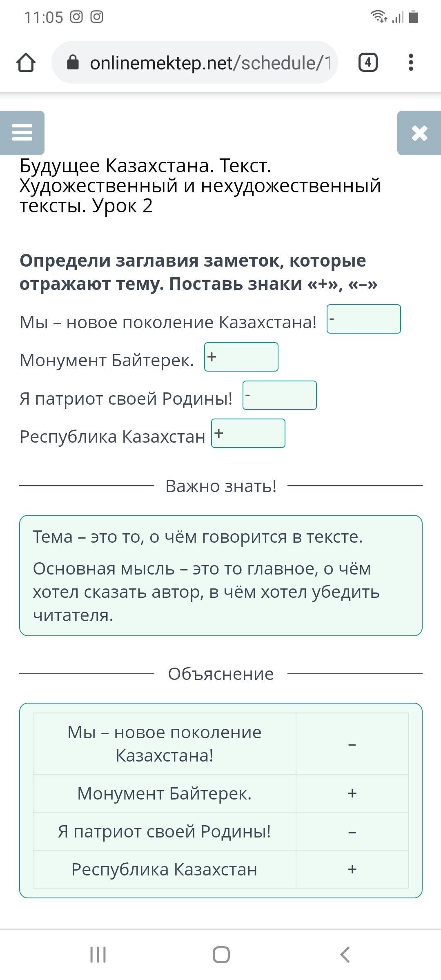
Task: Tap the Android back arrow
Action: tap(345, 955)
